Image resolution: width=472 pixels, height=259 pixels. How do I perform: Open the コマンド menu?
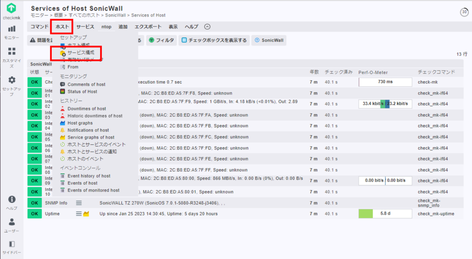[x=40, y=27]
